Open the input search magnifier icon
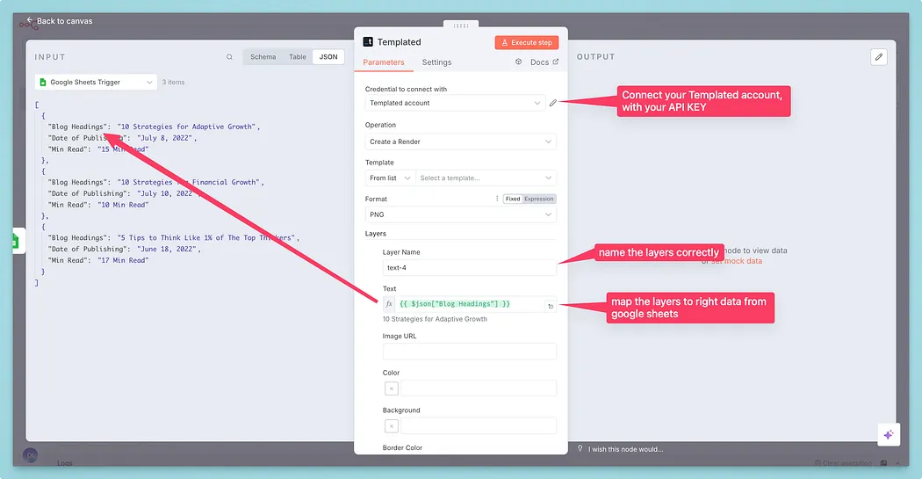 click(229, 57)
